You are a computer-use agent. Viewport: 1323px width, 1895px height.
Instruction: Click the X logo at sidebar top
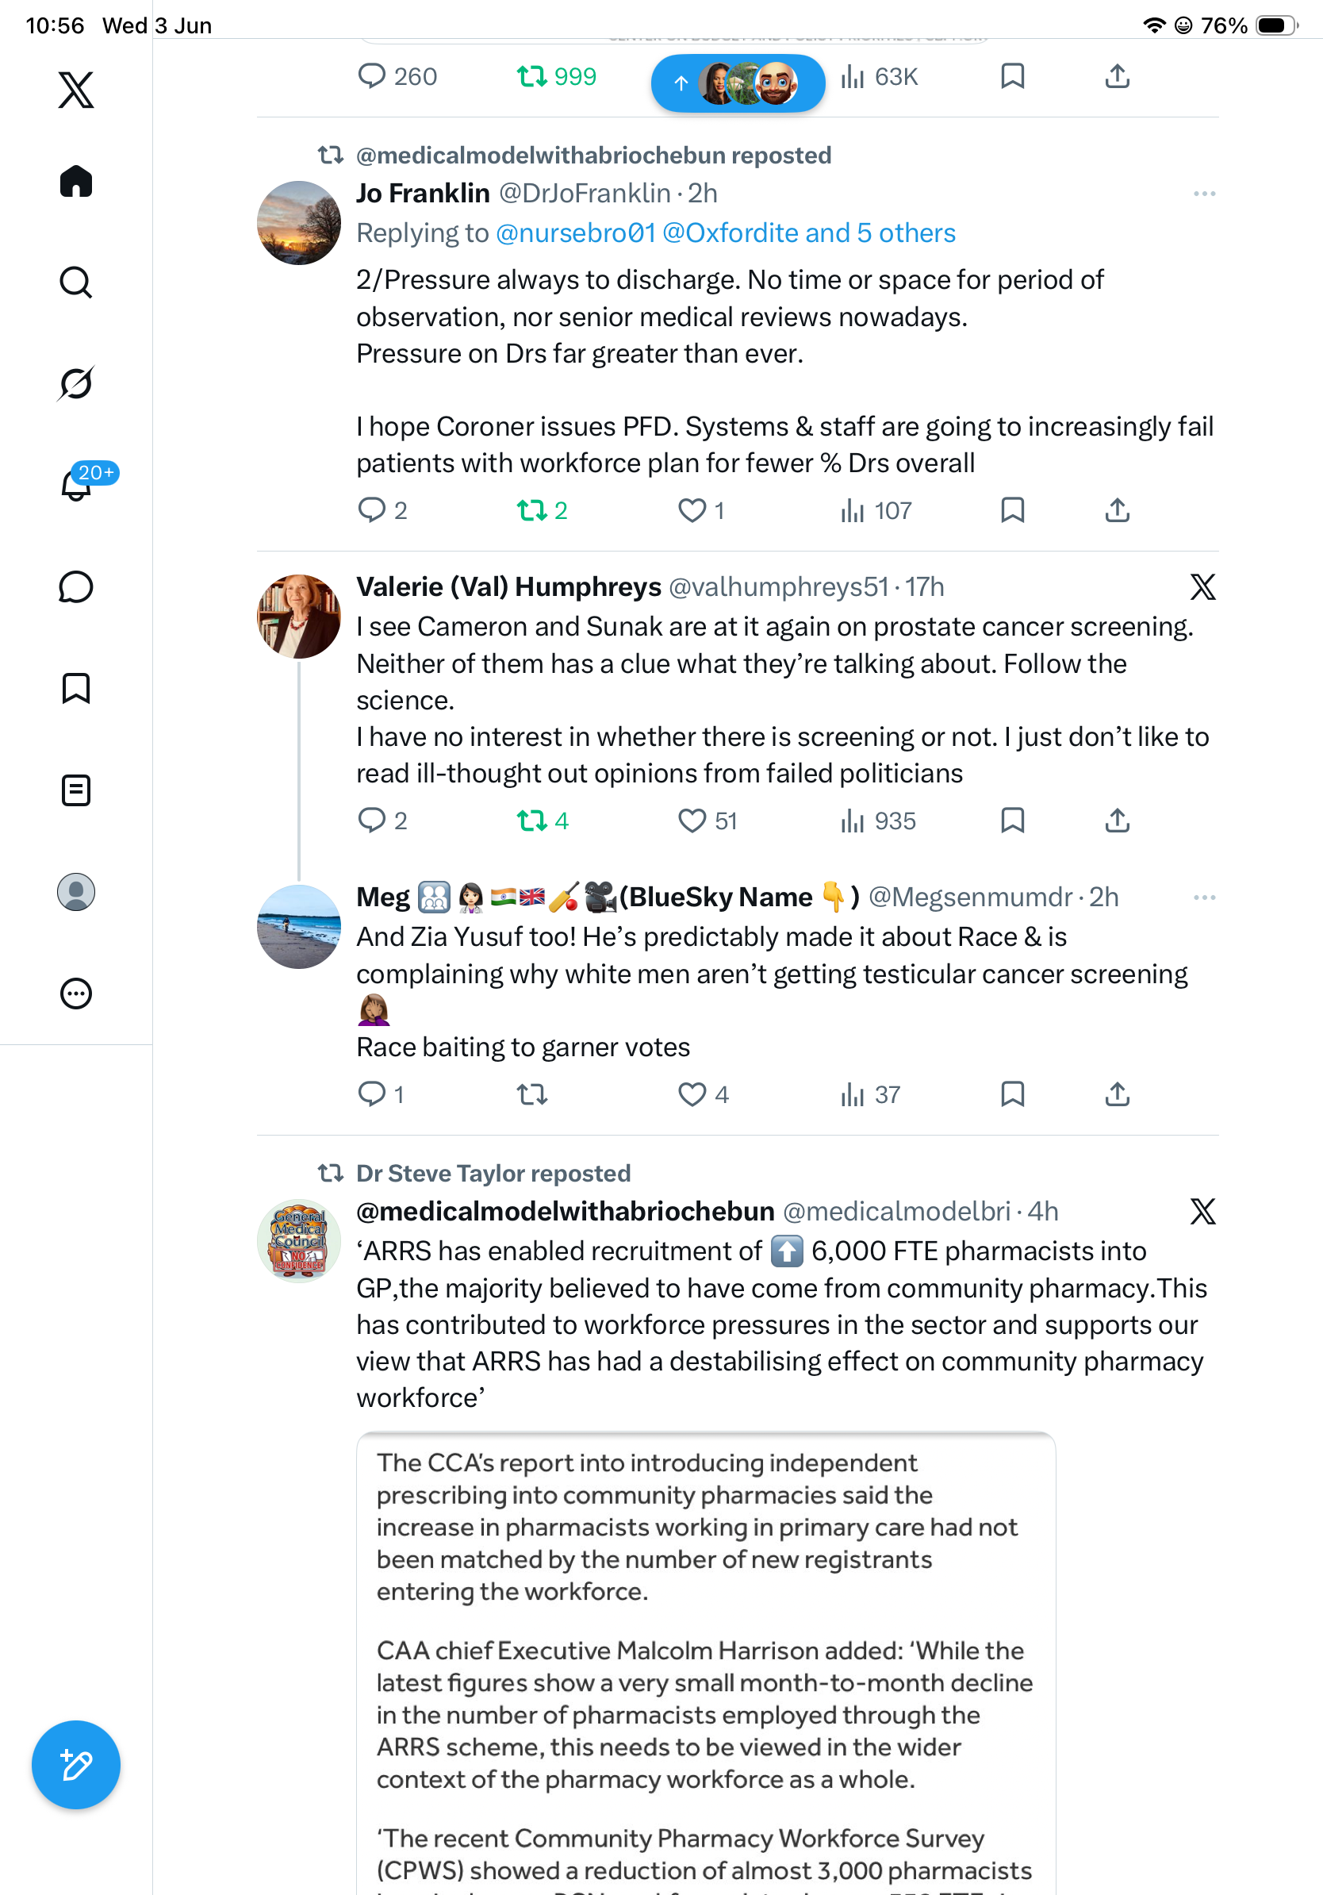coord(76,89)
